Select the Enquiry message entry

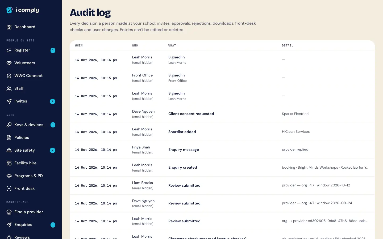point(184,150)
